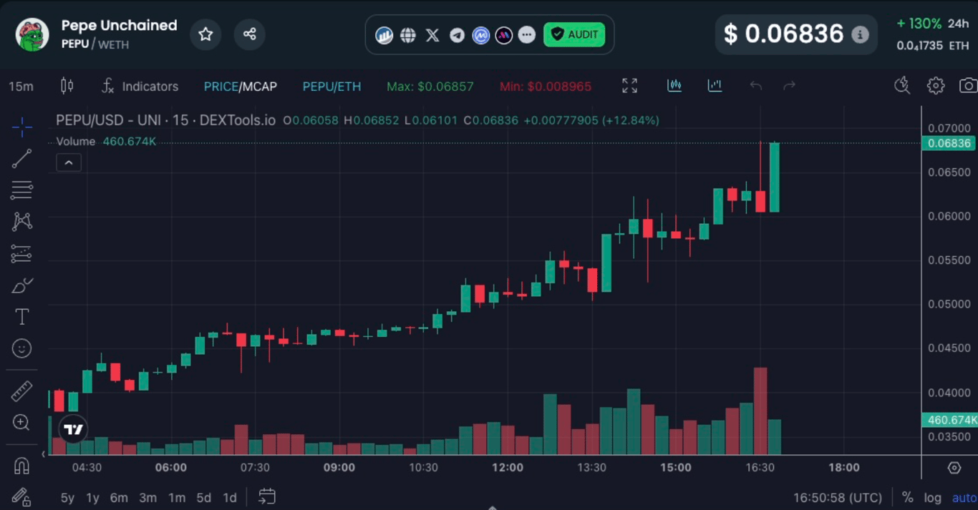Toggle auto scale mode

(x=964, y=498)
